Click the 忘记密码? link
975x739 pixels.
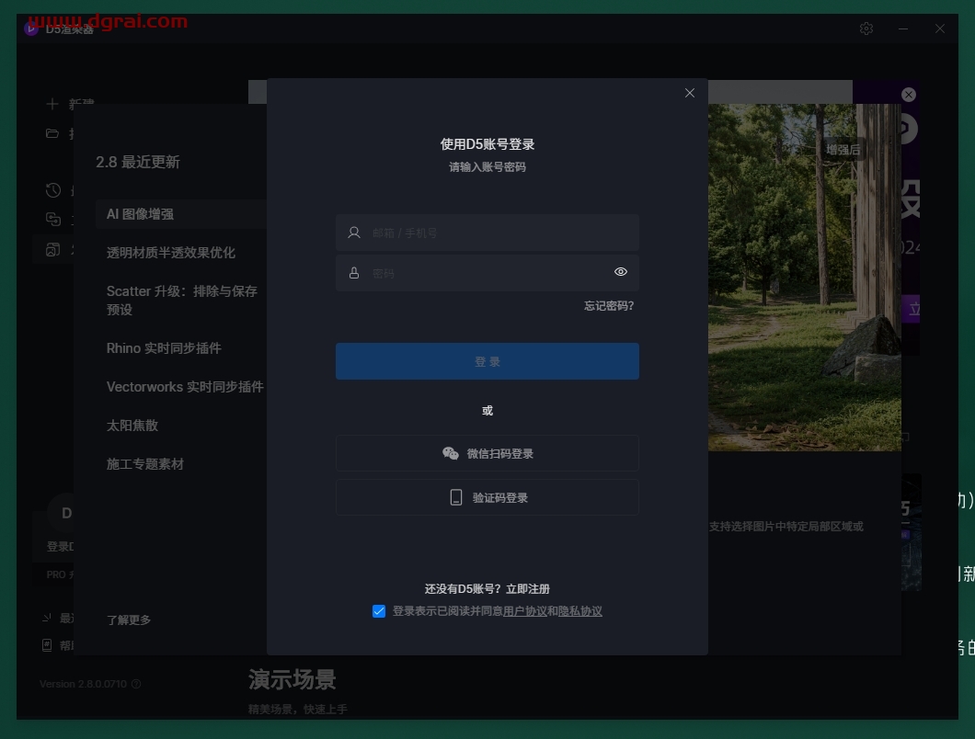[609, 306]
